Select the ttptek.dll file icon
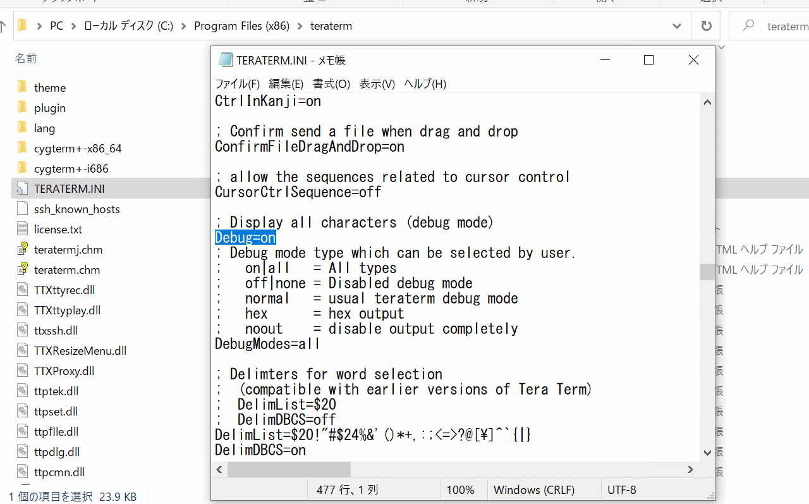 click(x=22, y=391)
